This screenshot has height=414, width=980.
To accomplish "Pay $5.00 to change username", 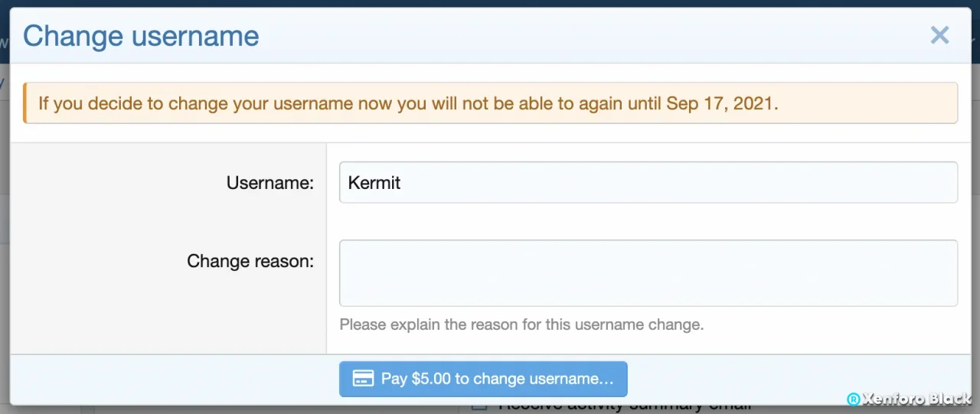I will pyautogui.click(x=483, y=379).
